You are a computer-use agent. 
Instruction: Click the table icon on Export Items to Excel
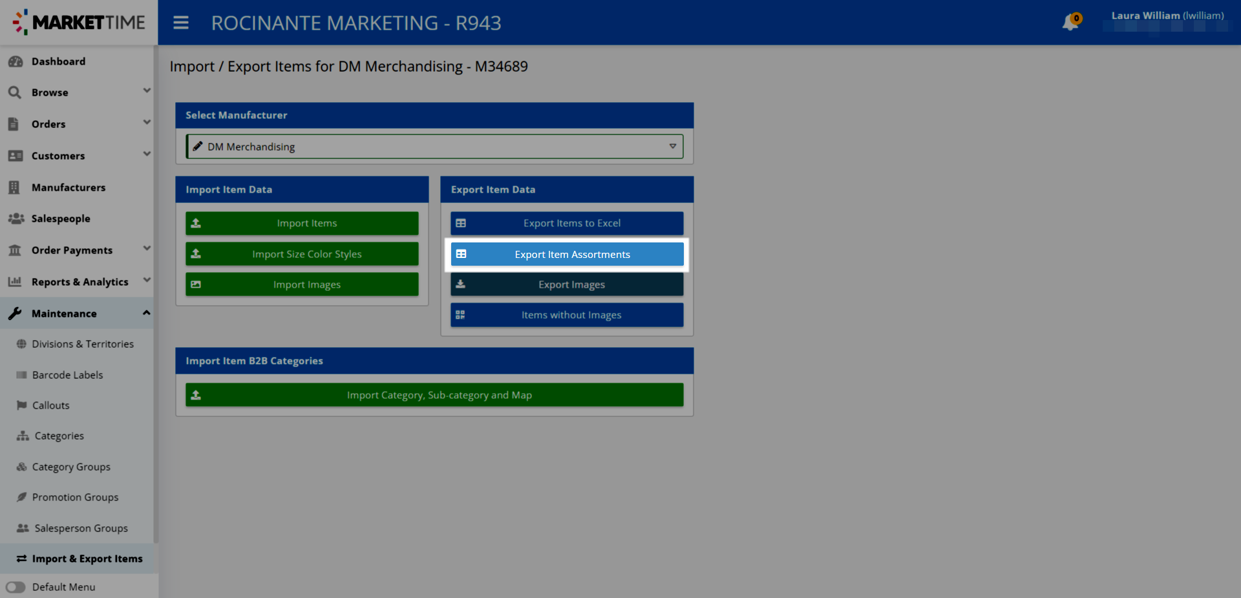(461, 223)
